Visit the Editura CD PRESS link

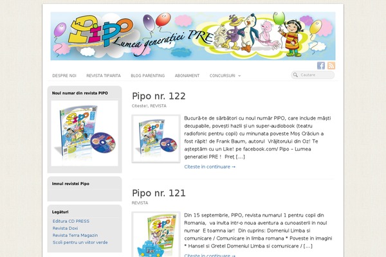(x=71, y=221)
